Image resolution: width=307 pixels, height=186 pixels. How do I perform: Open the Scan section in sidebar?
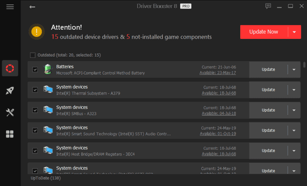click(10, 68)
